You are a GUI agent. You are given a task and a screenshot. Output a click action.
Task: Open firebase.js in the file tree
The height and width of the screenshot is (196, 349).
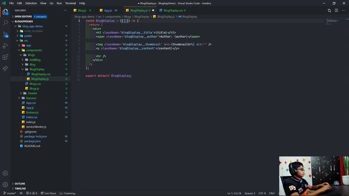click(32, 113)
